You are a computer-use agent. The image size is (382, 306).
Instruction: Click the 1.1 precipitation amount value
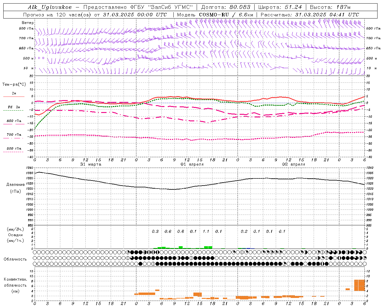[x=206, y=231]
